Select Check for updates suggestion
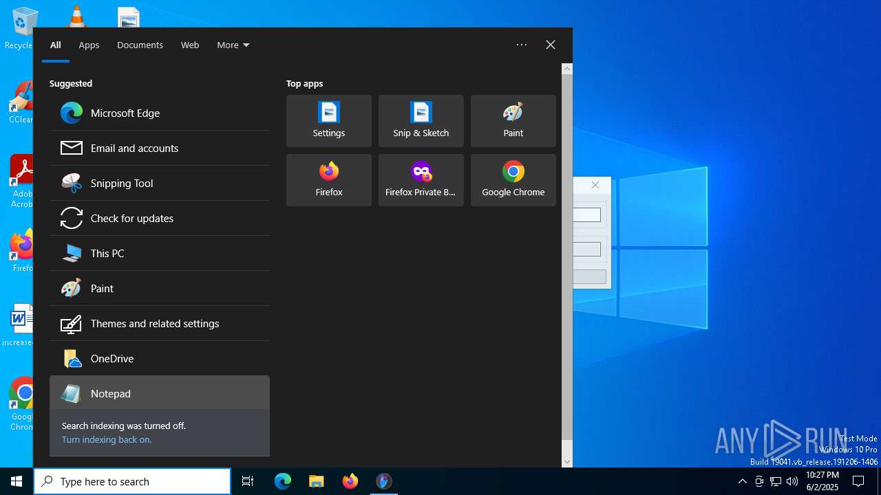881x495 pixels. coord(159,218)
